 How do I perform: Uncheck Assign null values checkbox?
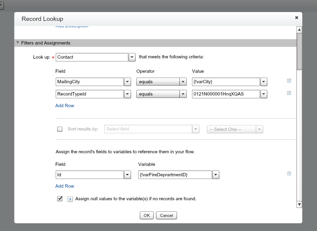(x=60, y=199)
